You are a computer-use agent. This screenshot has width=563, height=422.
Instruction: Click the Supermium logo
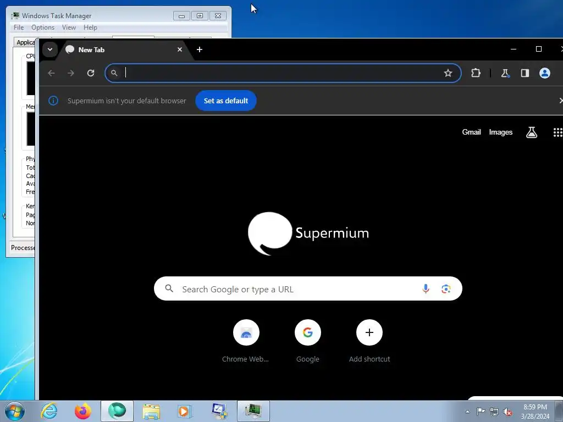click(x=308, y=233)
